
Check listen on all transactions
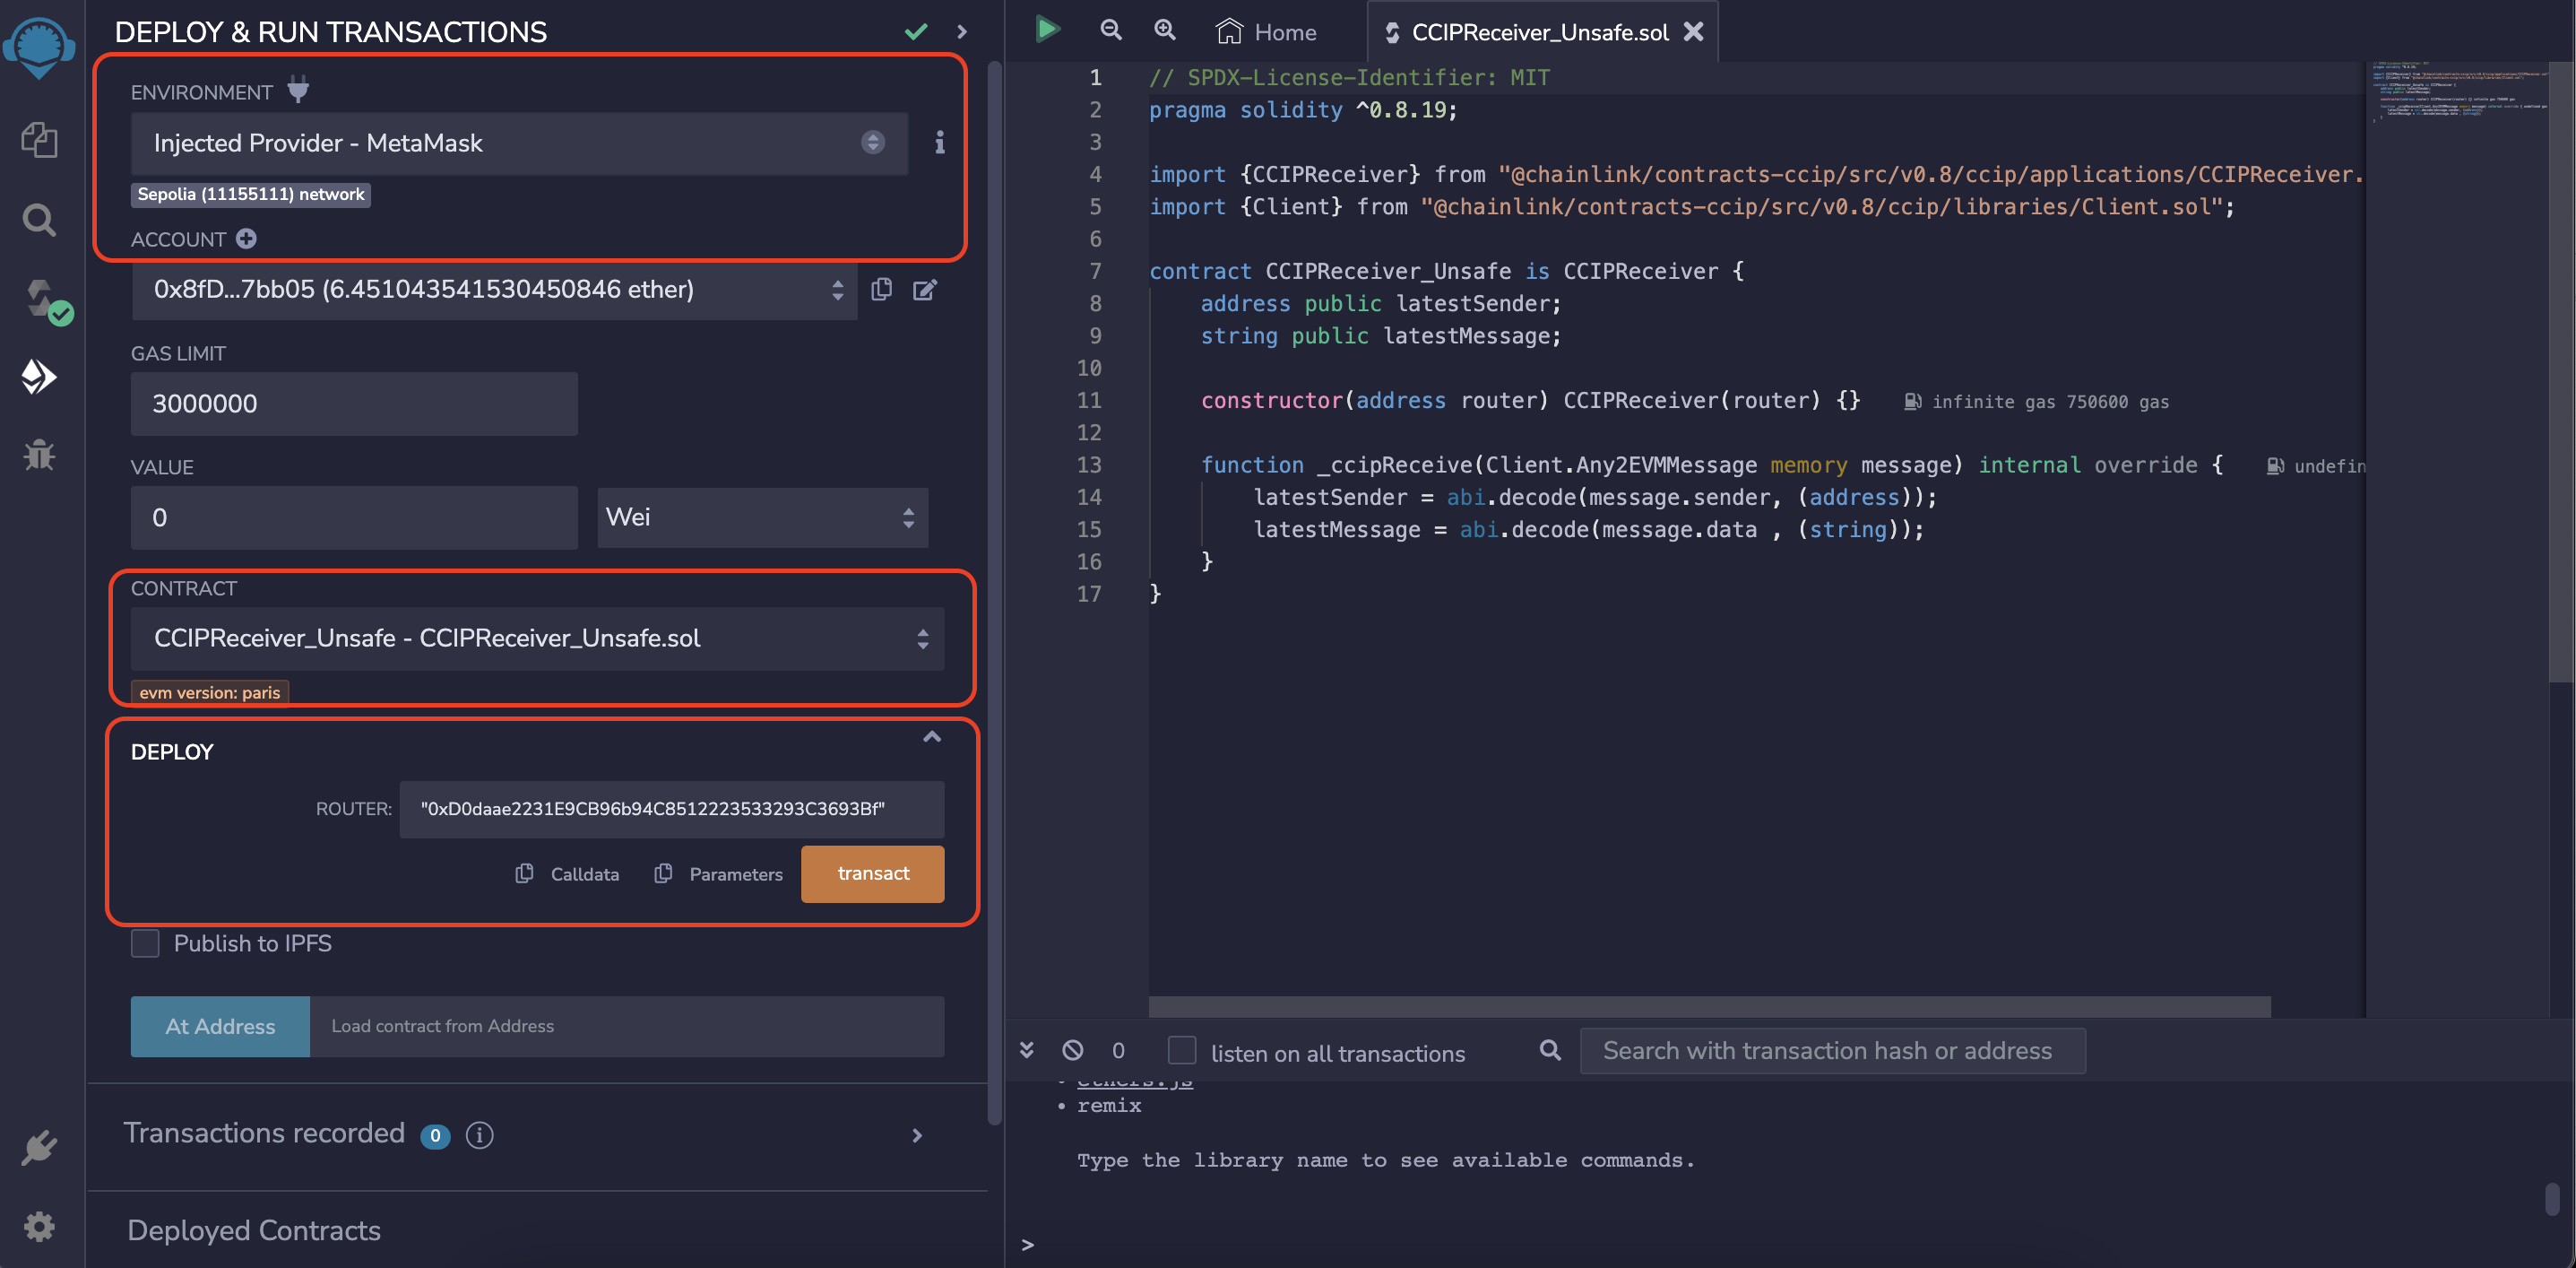pyautogui.click(x=1182, y=1051)
